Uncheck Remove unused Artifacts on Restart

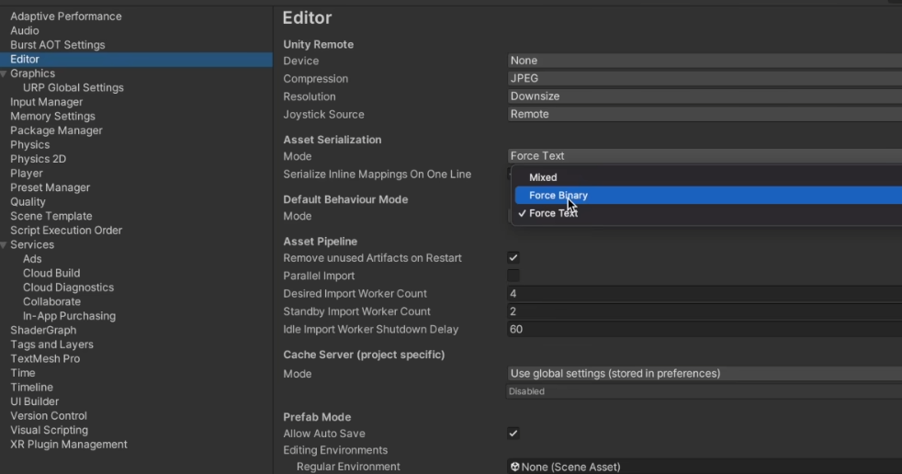pyautogui.click(x=513, y=258)
